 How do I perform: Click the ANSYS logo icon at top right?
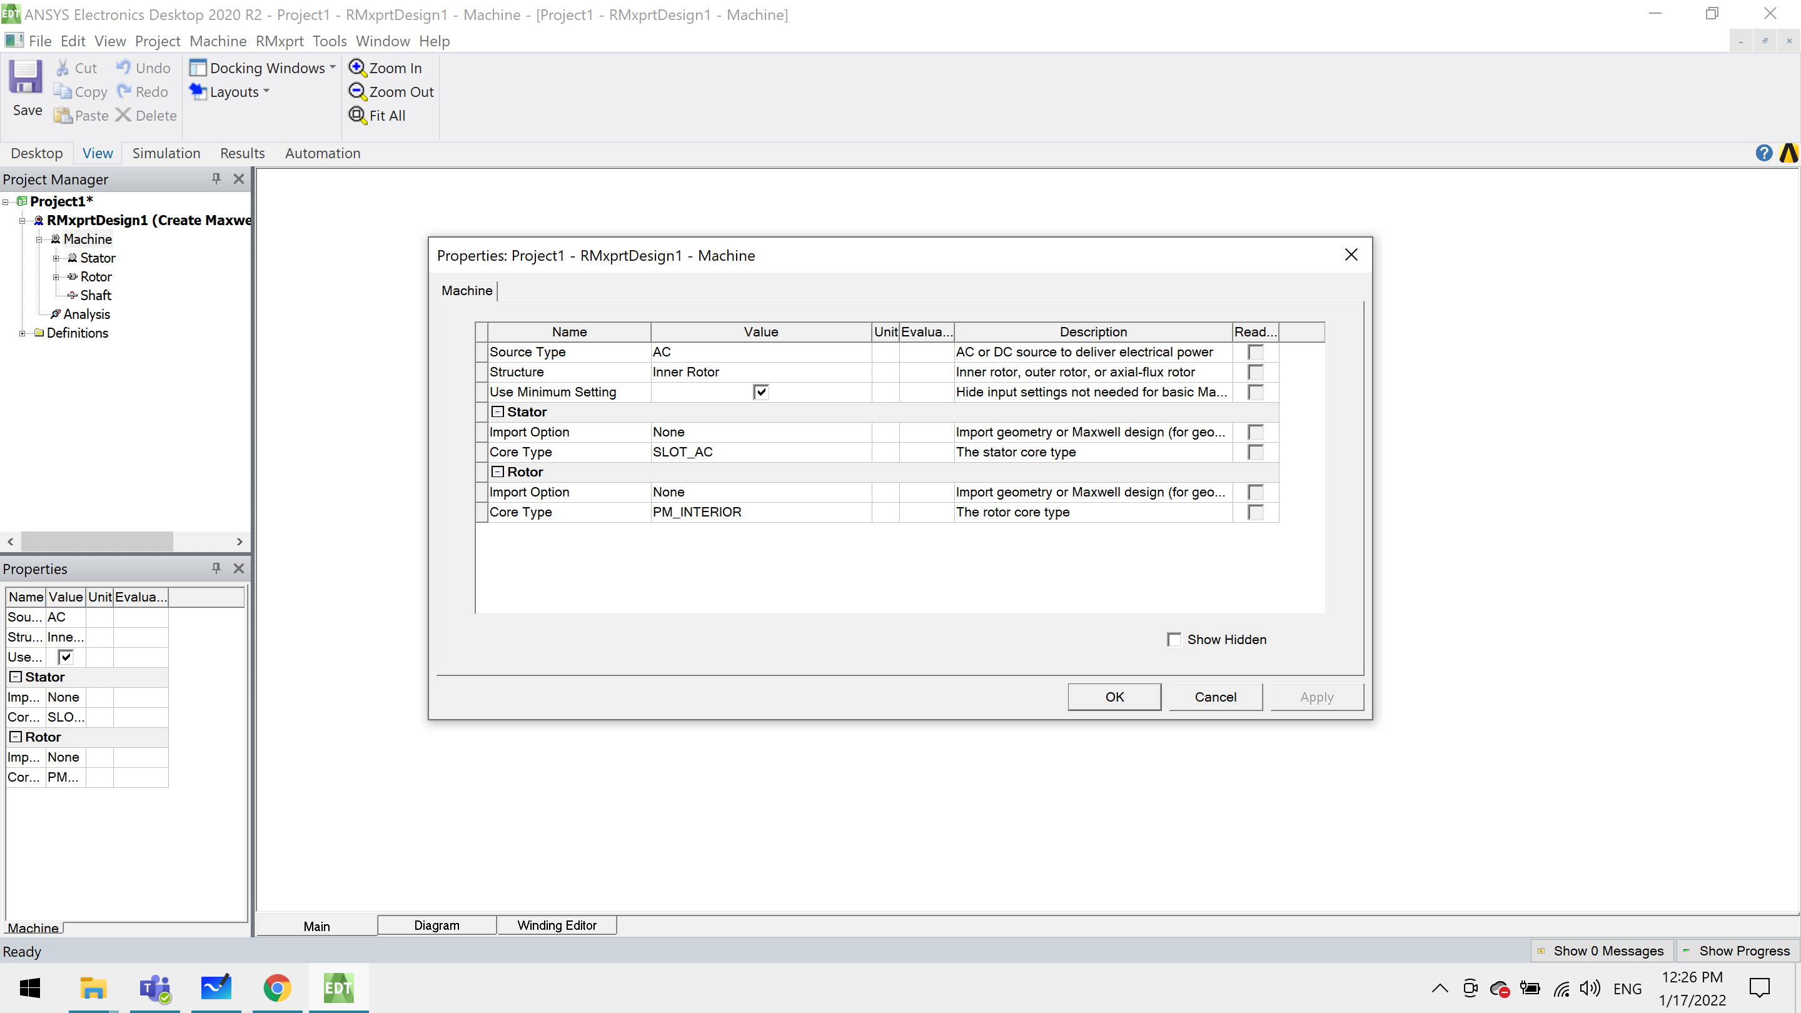pos(1788,153)
